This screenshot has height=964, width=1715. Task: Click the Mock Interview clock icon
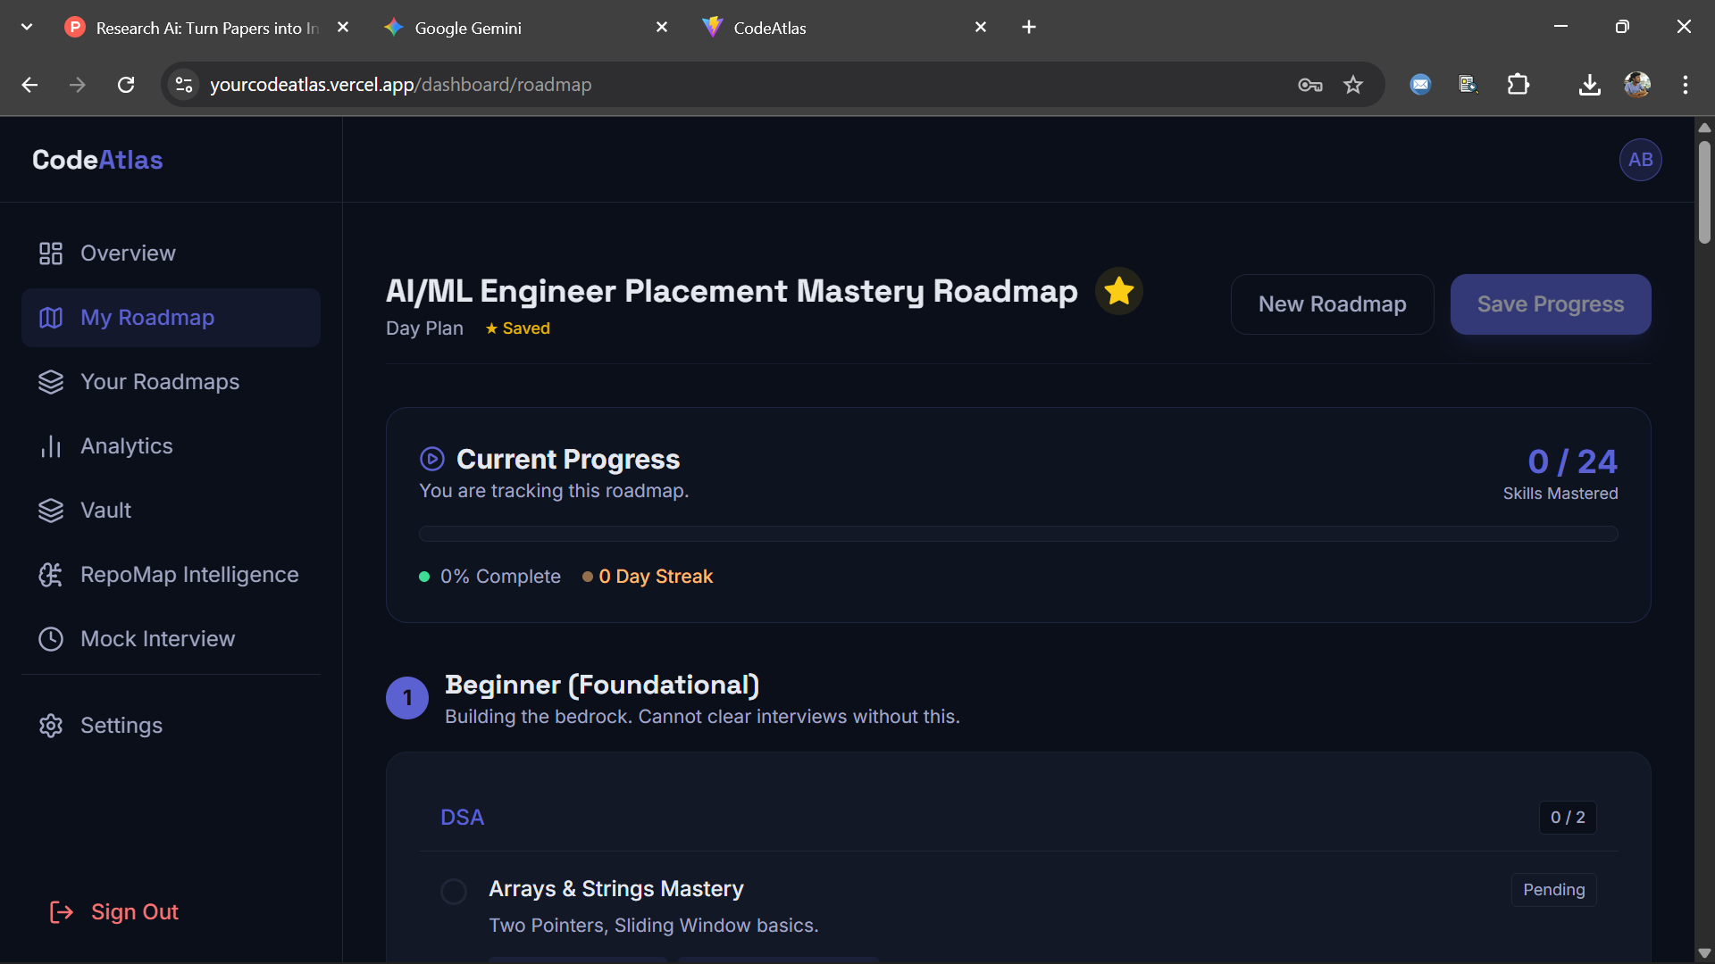51,638
